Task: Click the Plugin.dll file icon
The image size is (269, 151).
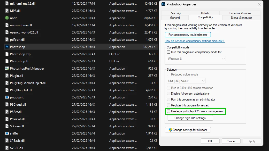Action: point(7,75)
